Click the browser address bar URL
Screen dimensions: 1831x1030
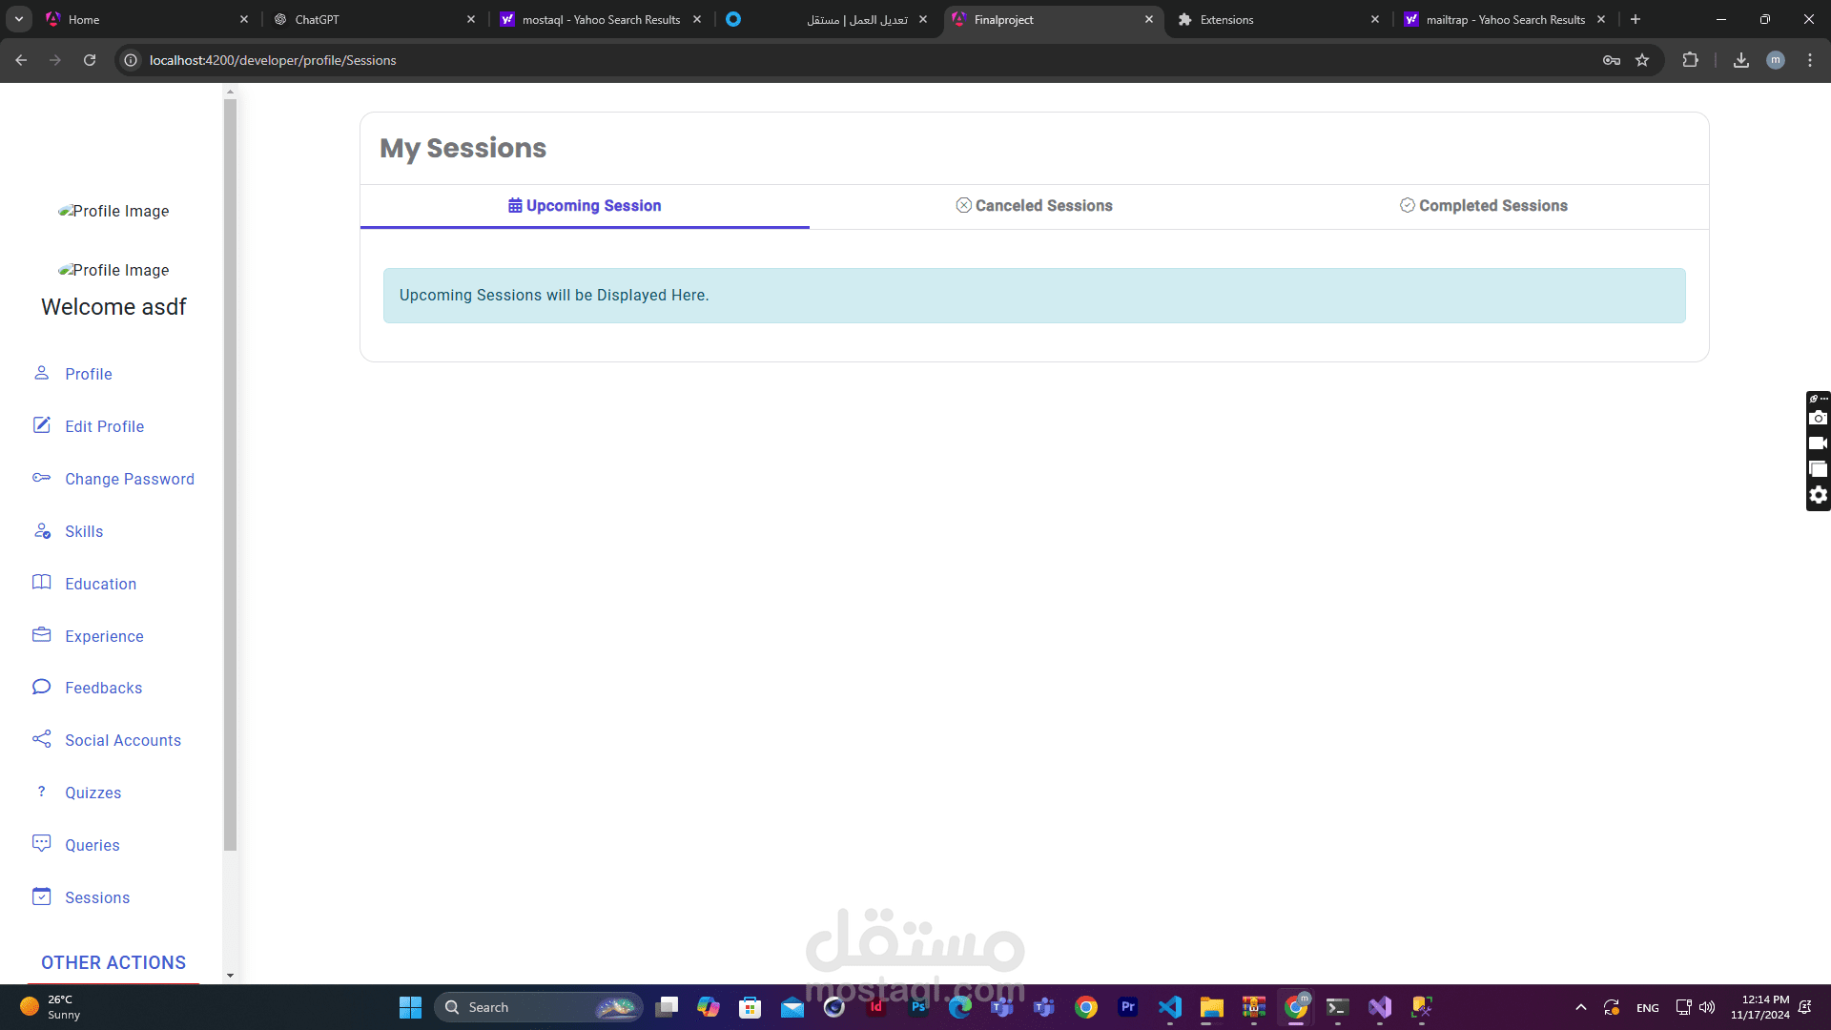click(x=273, y=60)
